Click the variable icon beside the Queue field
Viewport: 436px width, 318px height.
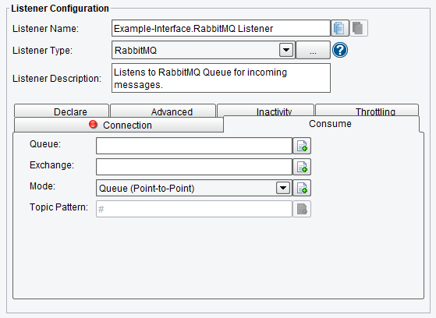[302, 146]
